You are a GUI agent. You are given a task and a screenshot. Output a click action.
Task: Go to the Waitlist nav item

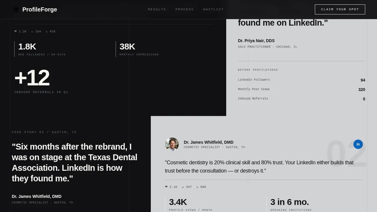[x=214, y=9]
